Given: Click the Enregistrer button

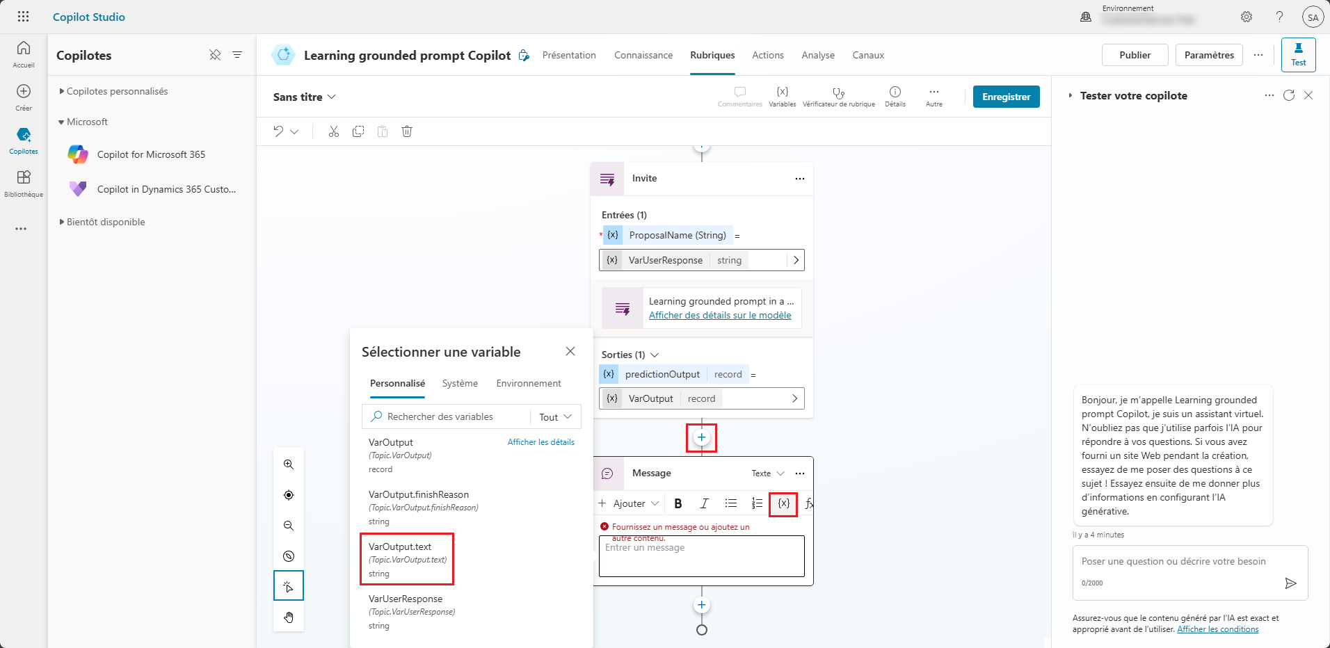Looking at the screenshot, I should pyautogui.click(x=1007, y=97).
